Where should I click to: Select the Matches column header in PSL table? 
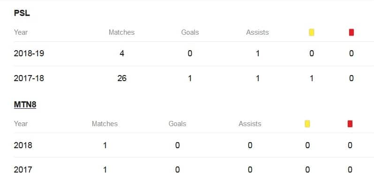tap(122, 32)
